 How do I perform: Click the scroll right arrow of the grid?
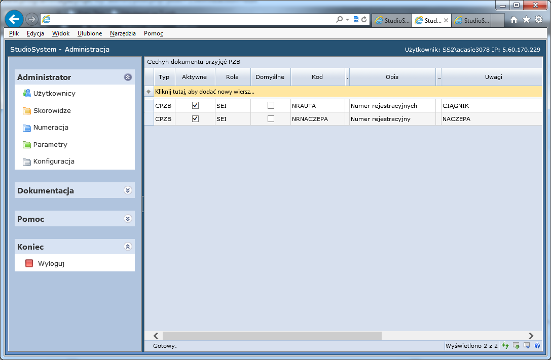(531, 336)
